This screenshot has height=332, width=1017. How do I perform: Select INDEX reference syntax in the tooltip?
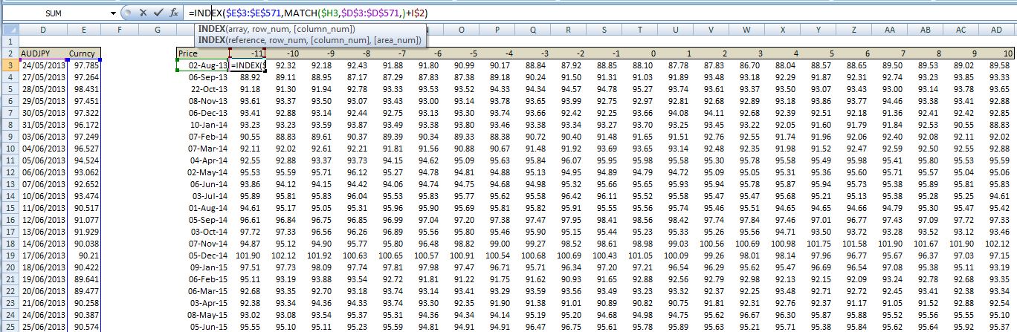click(309, 39)
